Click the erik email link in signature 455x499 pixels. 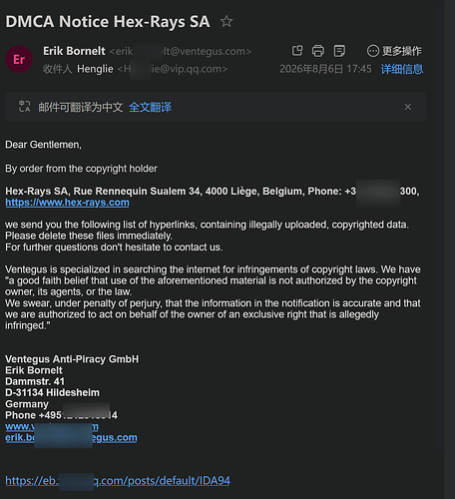point(71,437)
